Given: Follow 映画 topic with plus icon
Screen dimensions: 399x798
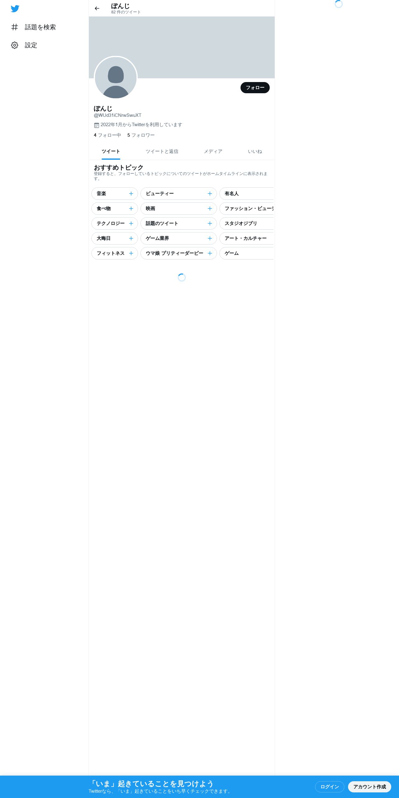Looking at the screenshot, I should (210, 209).
